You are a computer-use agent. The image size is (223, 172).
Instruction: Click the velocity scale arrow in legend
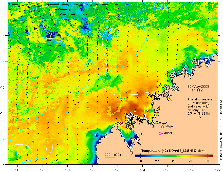(x=196, y=117)
